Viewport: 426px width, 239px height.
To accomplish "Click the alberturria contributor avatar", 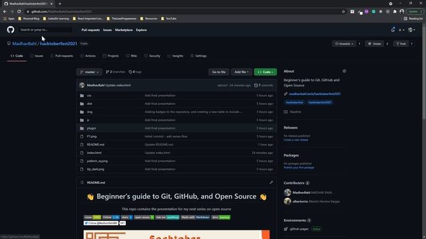I will point(288,201).
